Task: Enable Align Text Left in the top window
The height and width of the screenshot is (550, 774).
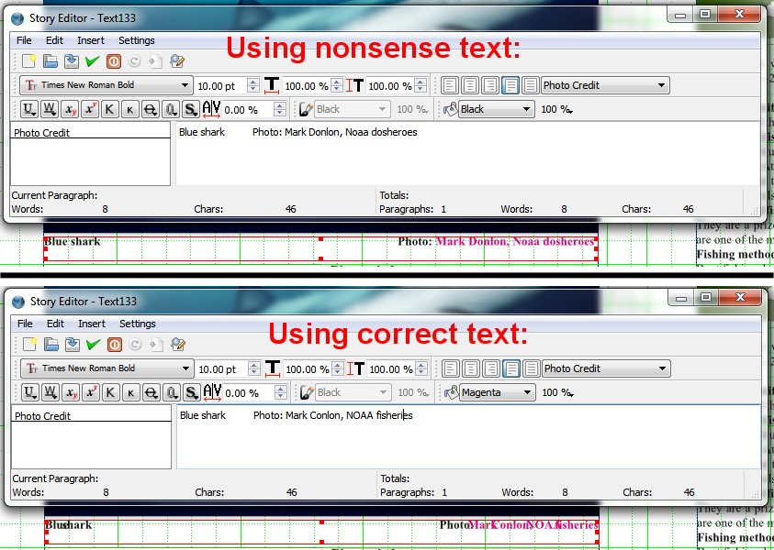Action: [450, 85]
